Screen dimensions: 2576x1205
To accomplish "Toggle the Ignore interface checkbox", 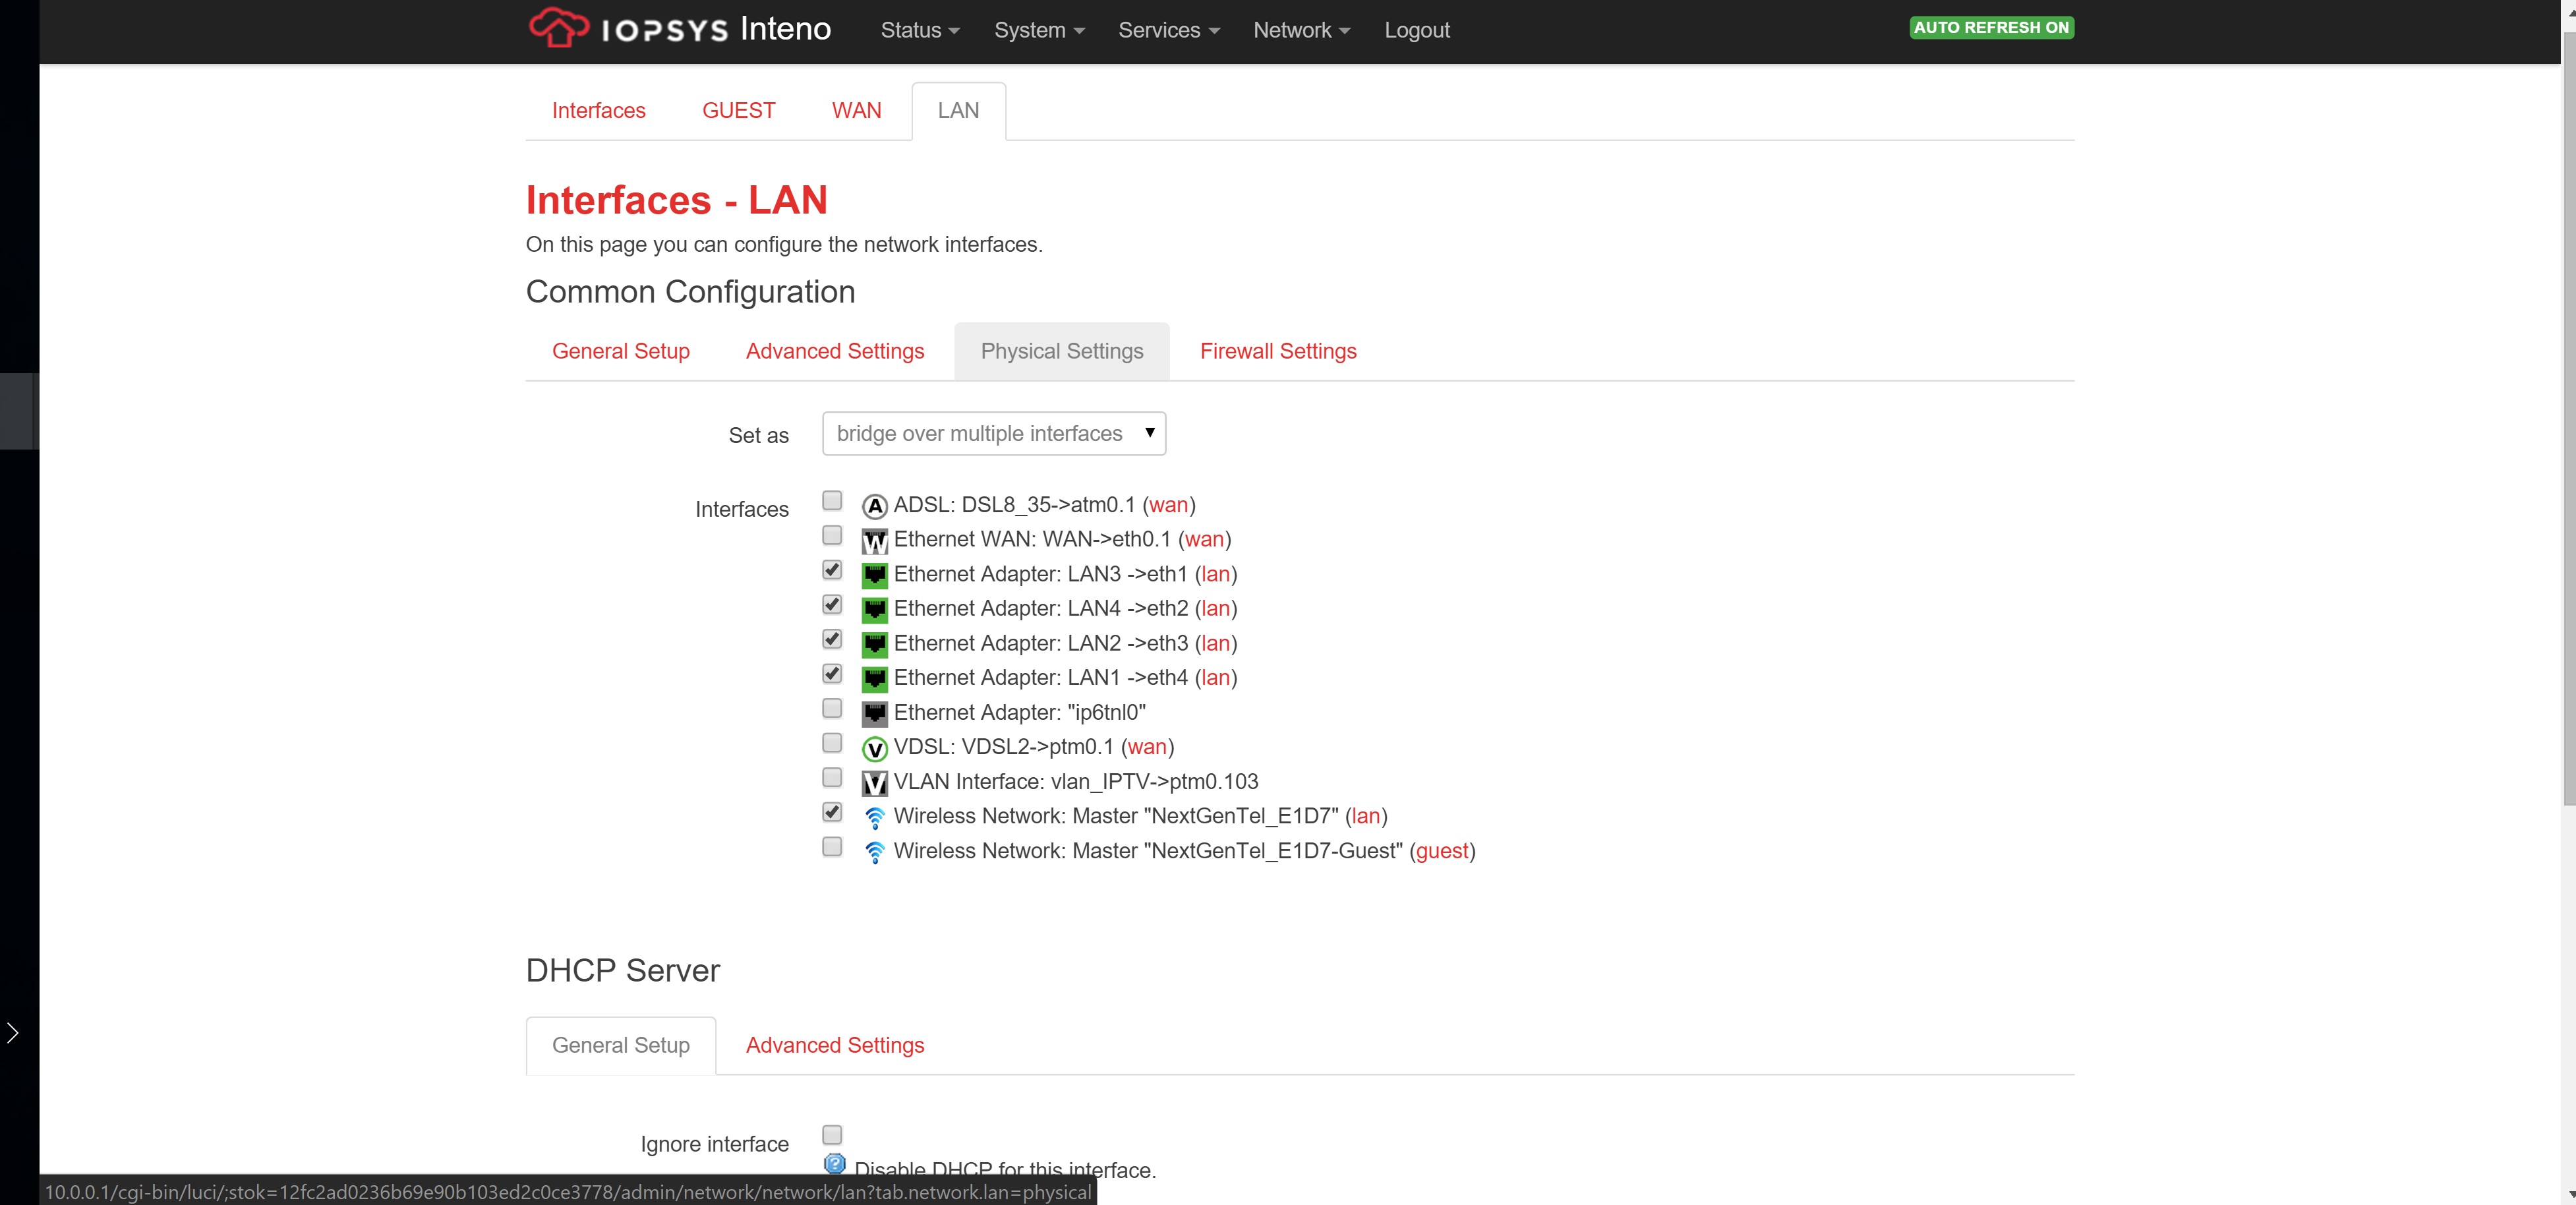I will 831,1134.
